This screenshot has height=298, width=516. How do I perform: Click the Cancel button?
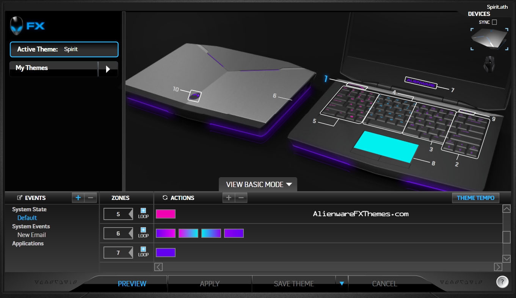pos(384,284)
